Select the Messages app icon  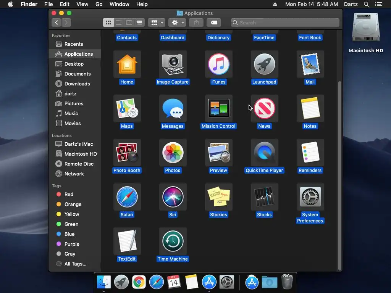pos(173,108)
